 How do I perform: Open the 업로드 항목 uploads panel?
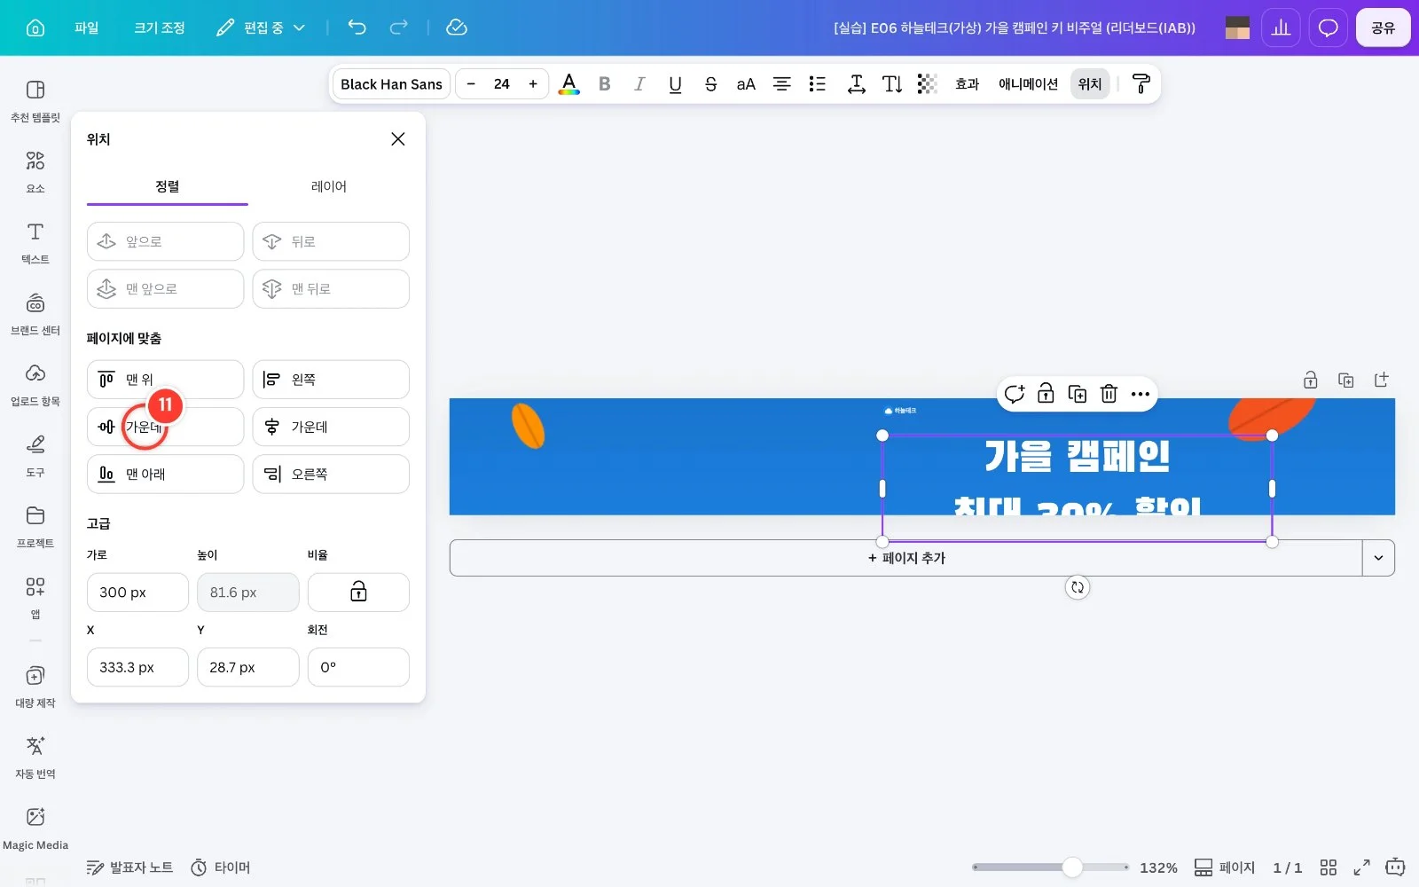(x=35, y=384)
